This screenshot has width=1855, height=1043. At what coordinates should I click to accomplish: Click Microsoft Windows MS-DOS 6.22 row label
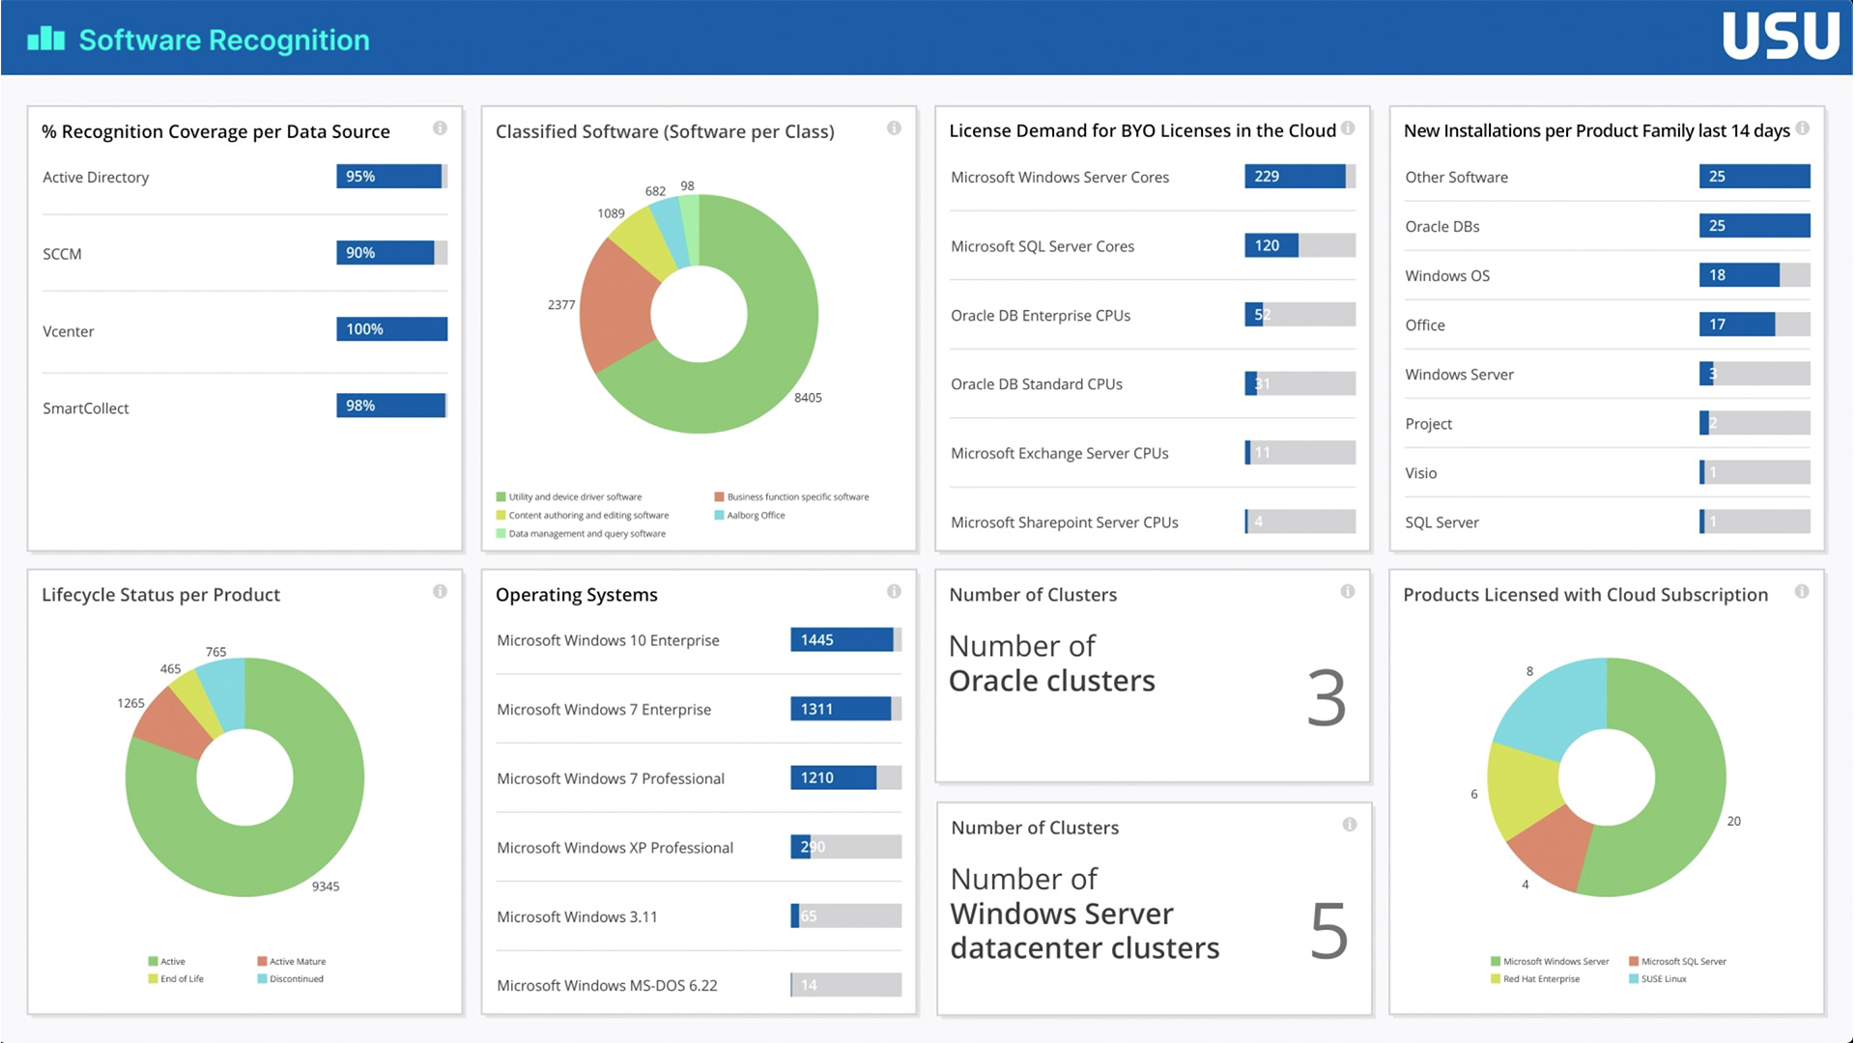tap(607, 986)
